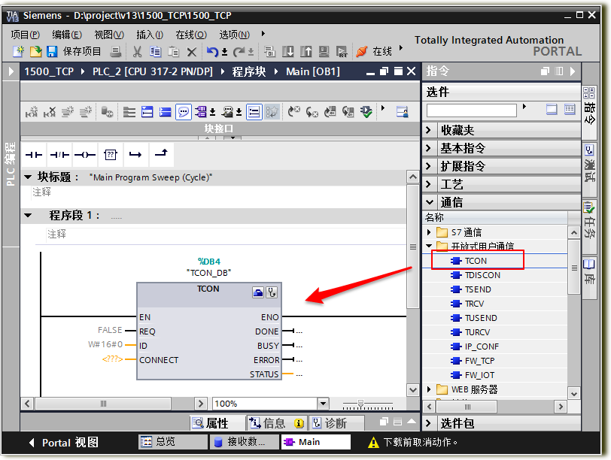This screenshot has width=611, height=460.
Task: Expand the 工艺 technology section
Action: (x=429, y=184)
